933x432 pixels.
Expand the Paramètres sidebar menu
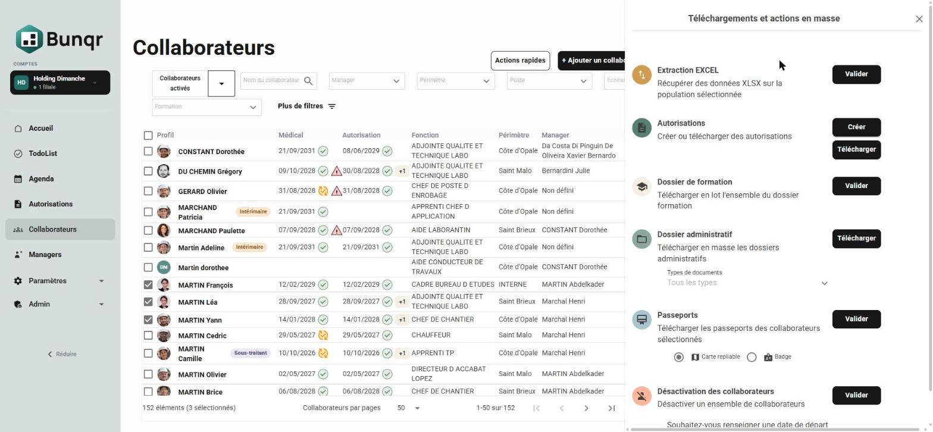coord(60,281)
